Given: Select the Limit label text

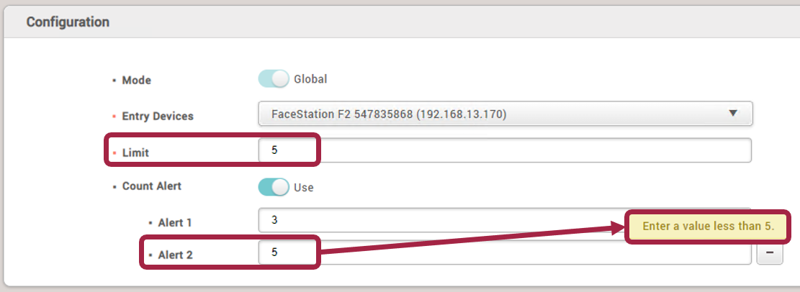Looking at the screenshot, I should pos(135,152).
